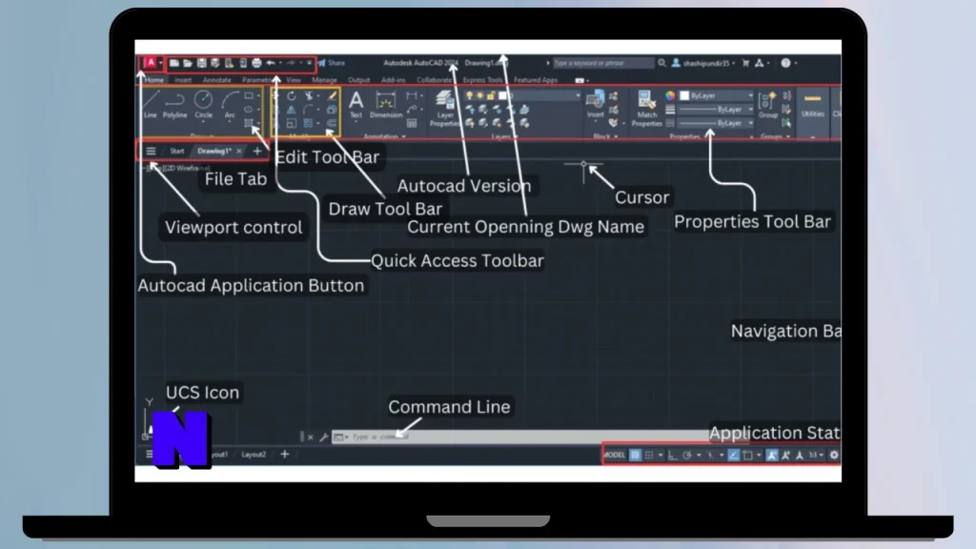Redo with the right arrow icon
This screenshot has height=549, width=976.
coord(291,63)
